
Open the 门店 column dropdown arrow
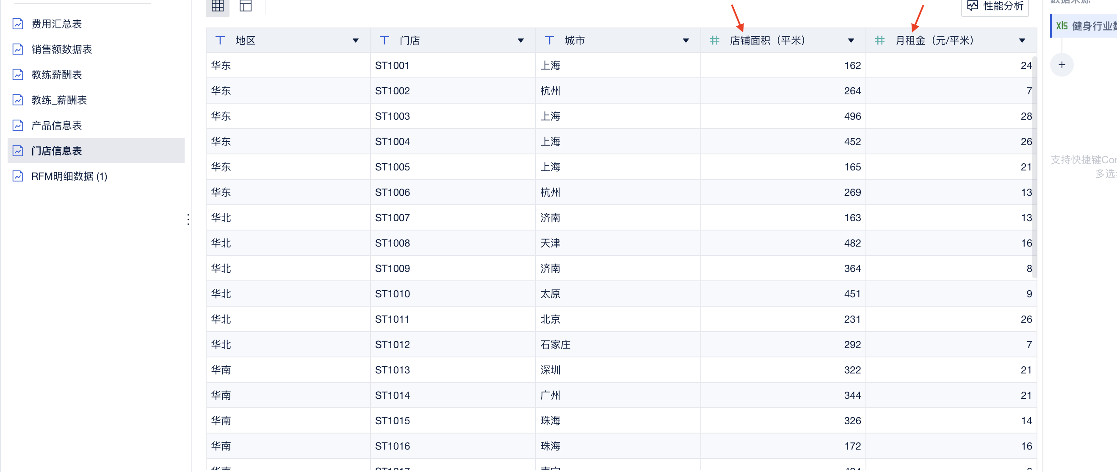(520, 41)
